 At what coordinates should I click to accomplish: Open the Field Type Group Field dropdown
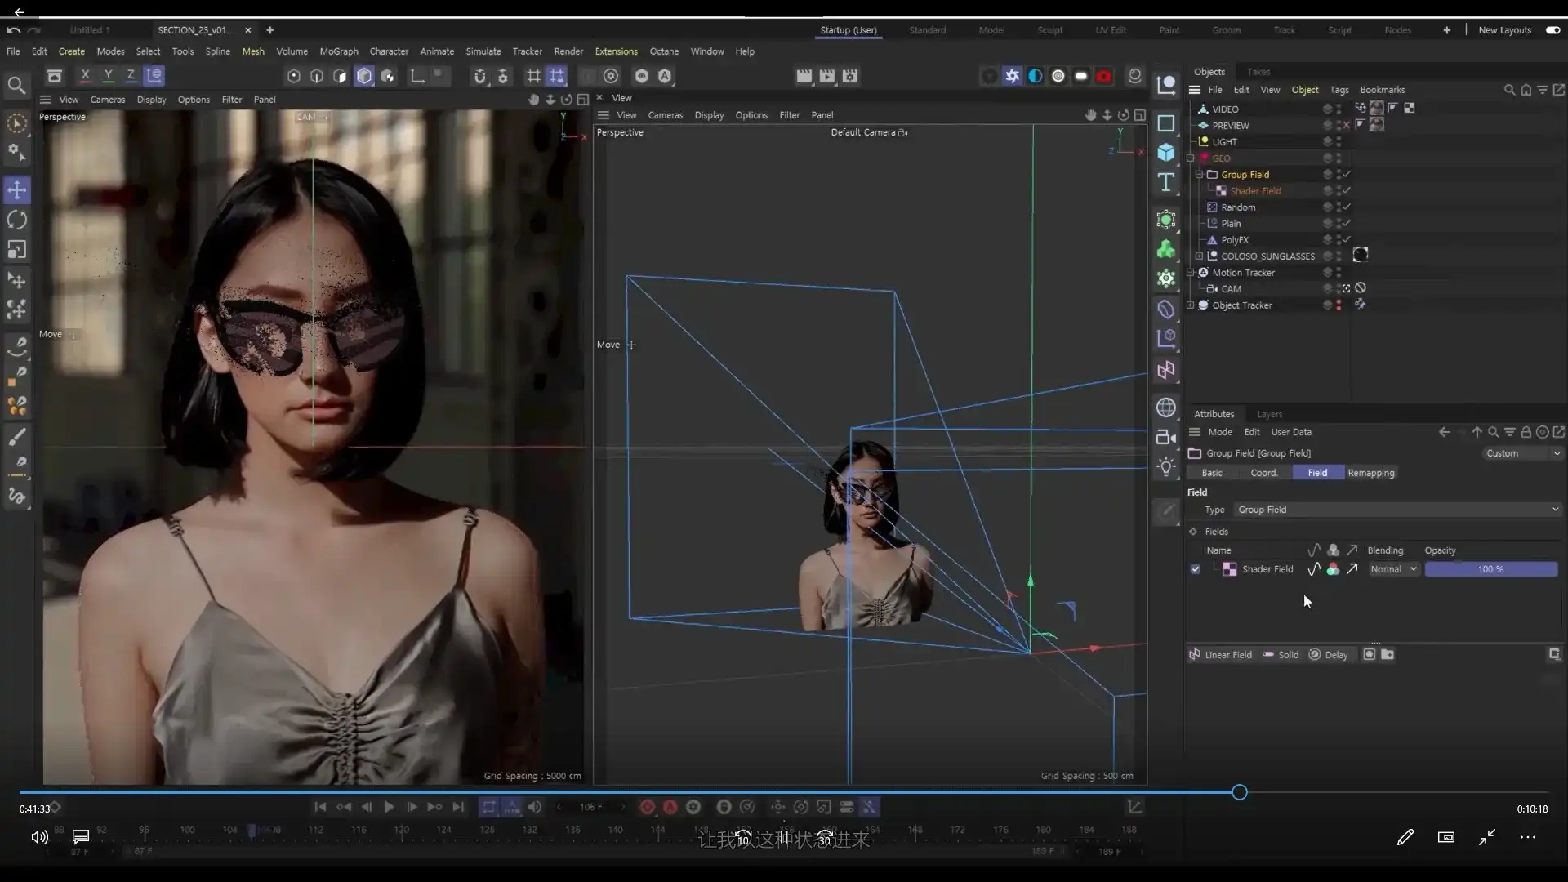(1397, 510)
